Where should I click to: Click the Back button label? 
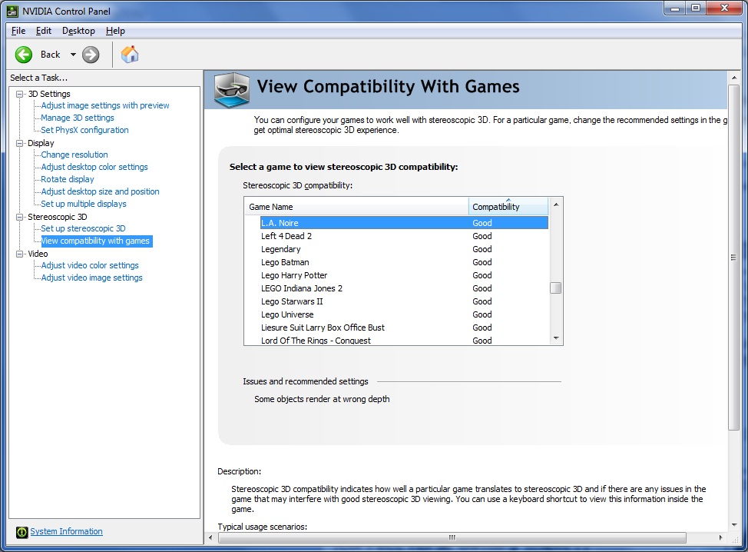(50, 55)
